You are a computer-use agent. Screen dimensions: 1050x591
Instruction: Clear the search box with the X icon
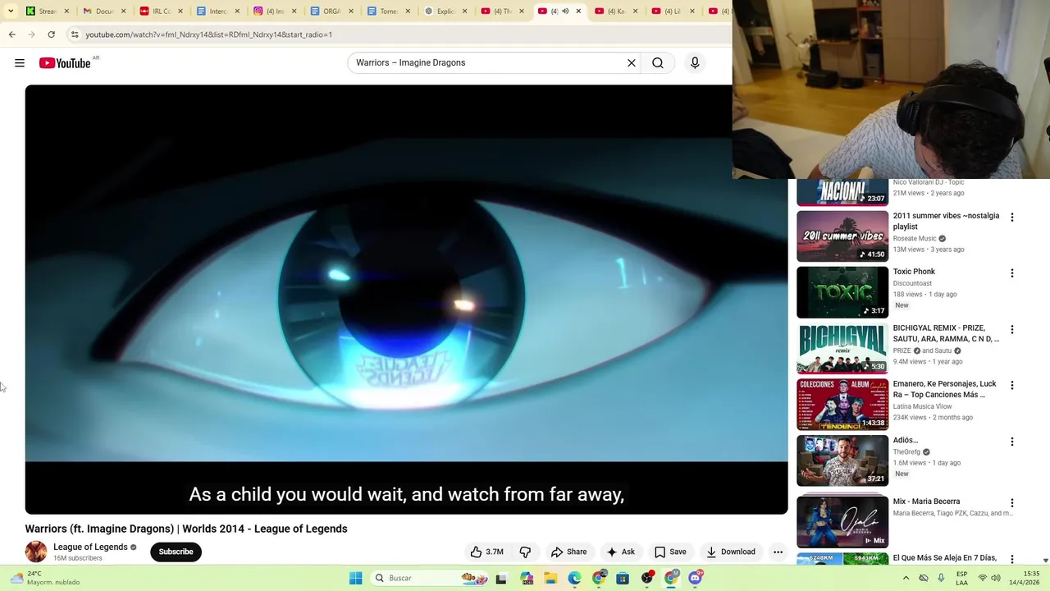point(632,63)
